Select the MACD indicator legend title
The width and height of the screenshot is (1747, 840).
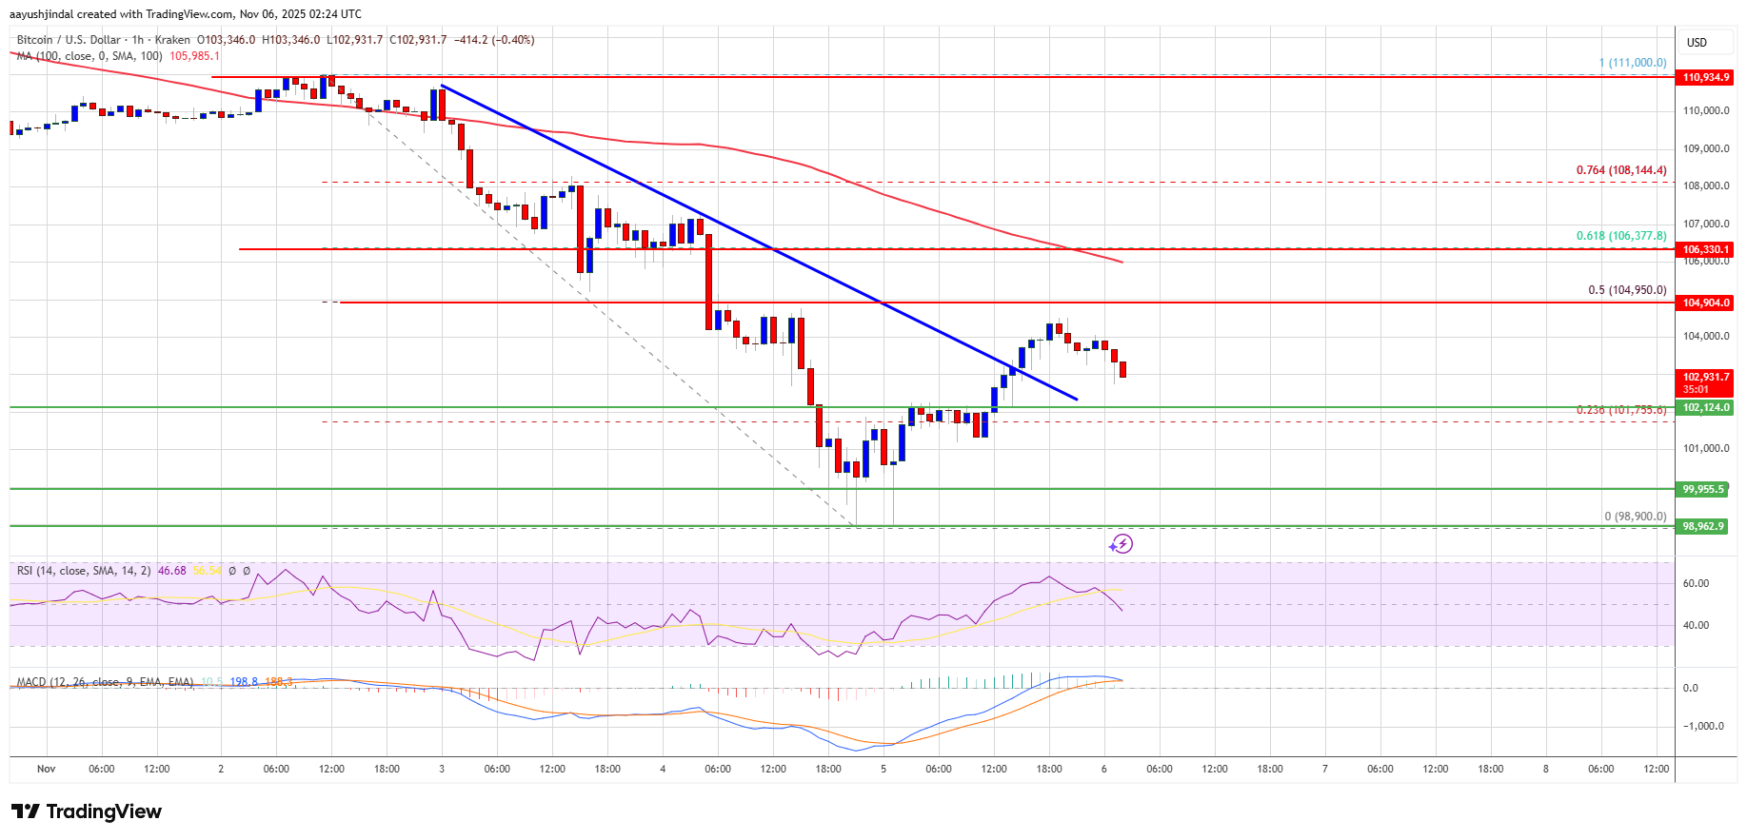pos(105,682)
